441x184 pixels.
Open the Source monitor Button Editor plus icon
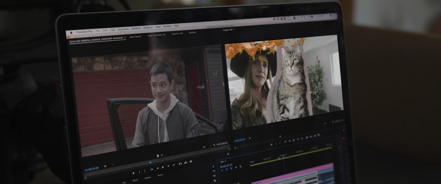(228, 154)
